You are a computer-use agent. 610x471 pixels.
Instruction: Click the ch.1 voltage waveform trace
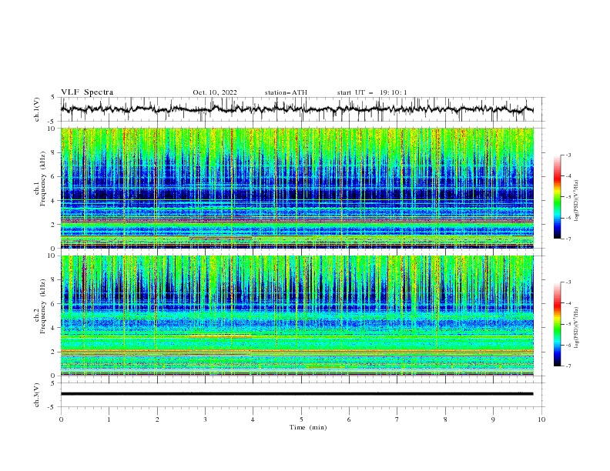pos(297,109)
